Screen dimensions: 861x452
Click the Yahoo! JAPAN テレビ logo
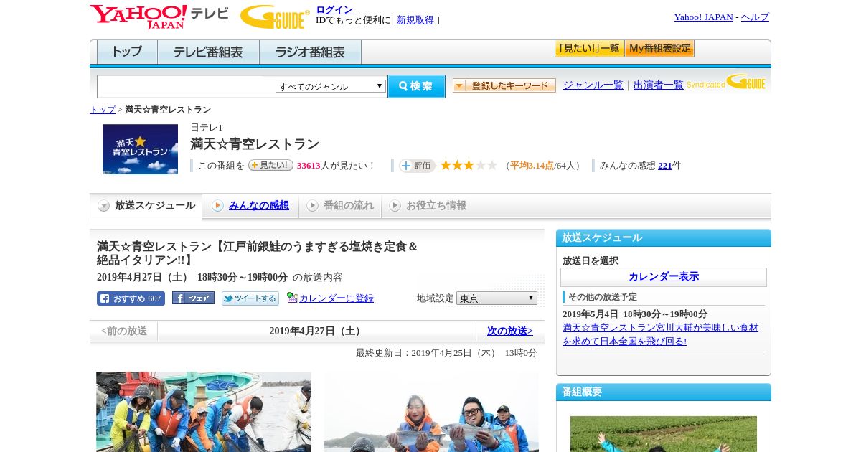159,17
